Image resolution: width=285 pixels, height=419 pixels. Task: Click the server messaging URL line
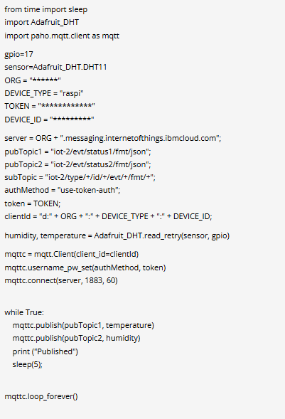[x=113, y=139]
